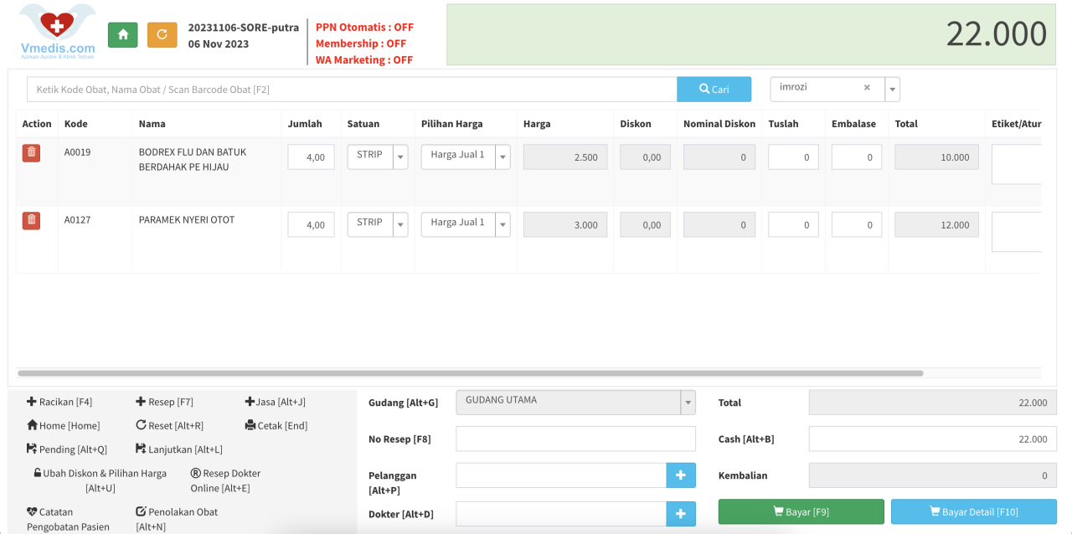Click the Vmedis.com logo
The image size is (1072, 534).
pos(57,33)
